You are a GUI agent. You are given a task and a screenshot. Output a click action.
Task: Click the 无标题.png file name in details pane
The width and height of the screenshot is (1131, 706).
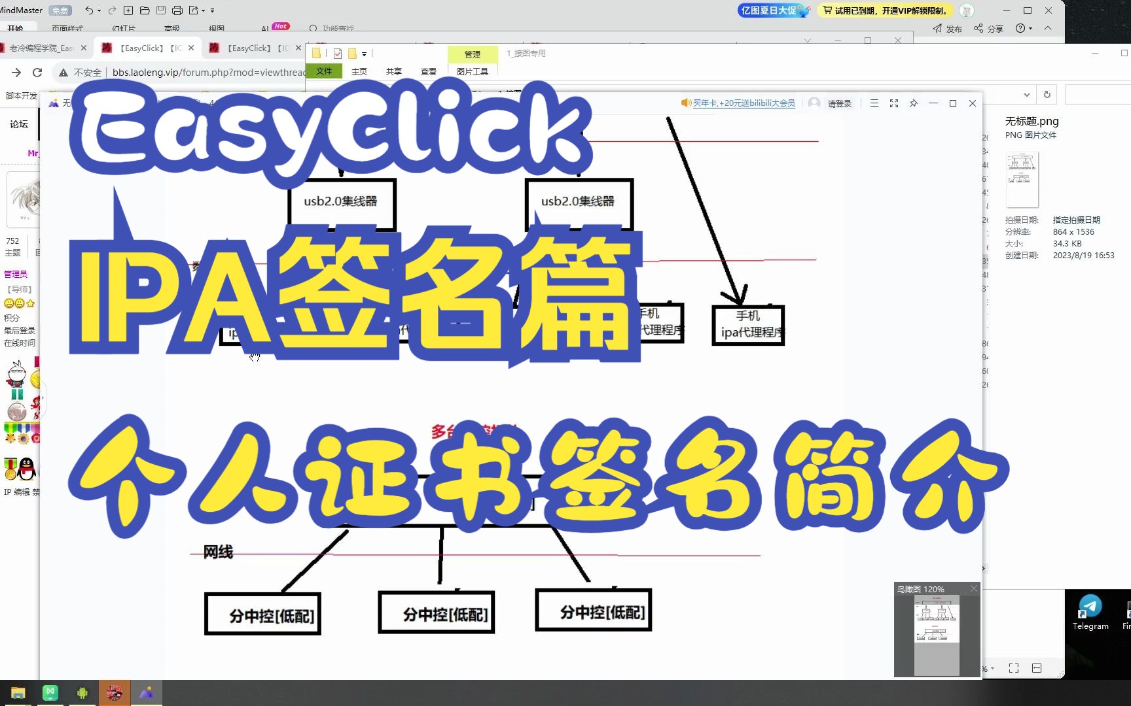click(1032, 121)
